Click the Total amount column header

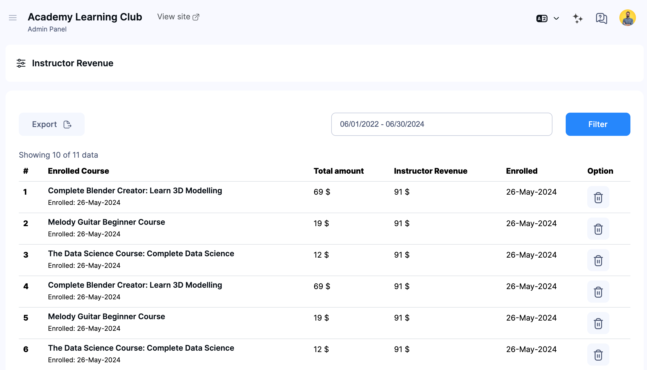338,171
